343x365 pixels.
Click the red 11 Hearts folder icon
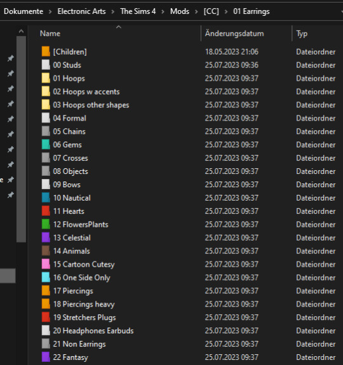[x=46, y=211]
